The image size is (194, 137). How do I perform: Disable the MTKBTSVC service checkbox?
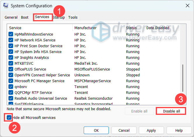11,63
